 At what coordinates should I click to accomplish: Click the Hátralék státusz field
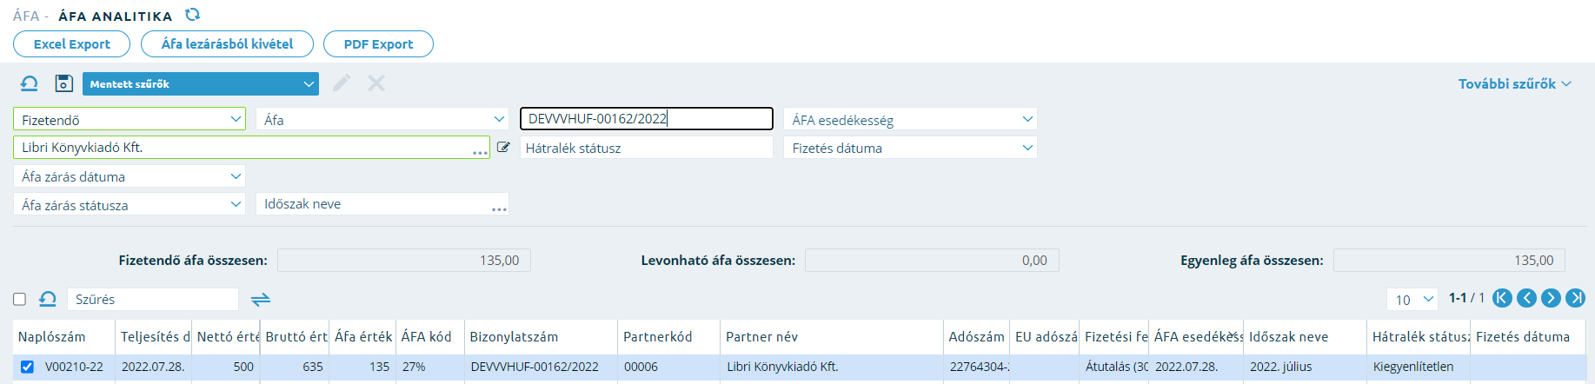(x=646, y=148)
